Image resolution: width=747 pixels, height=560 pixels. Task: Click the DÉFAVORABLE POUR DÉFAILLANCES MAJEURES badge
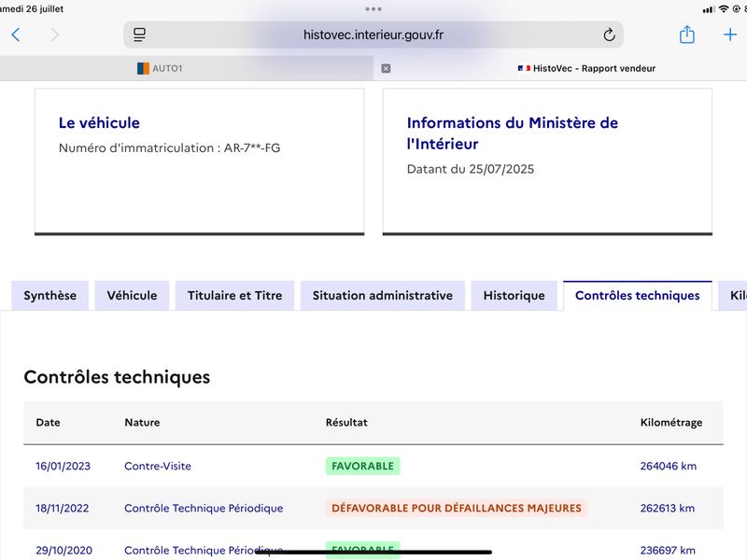coord(457,508)
